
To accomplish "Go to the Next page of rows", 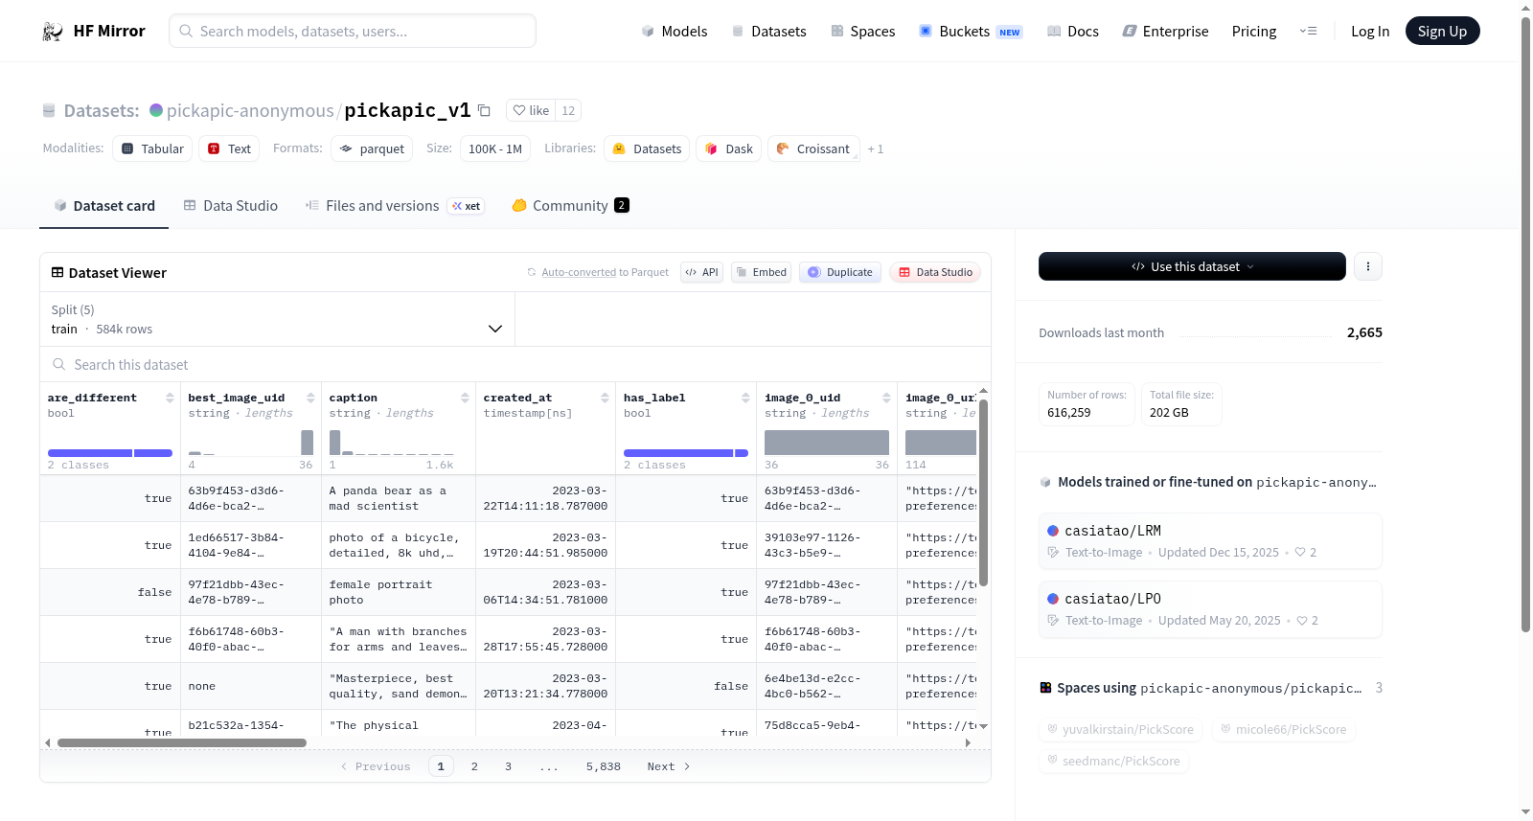I will click(x=669, y=766).
